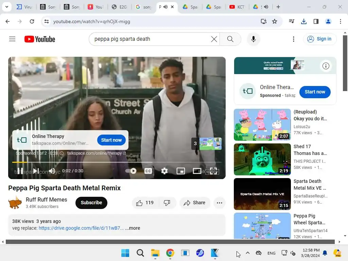Toggle closed captions CC
The image size is (348, 261).
click(x=148, y=171)
